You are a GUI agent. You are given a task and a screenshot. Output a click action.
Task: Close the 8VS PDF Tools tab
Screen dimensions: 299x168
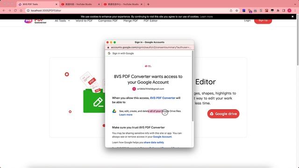pos(56,4)
